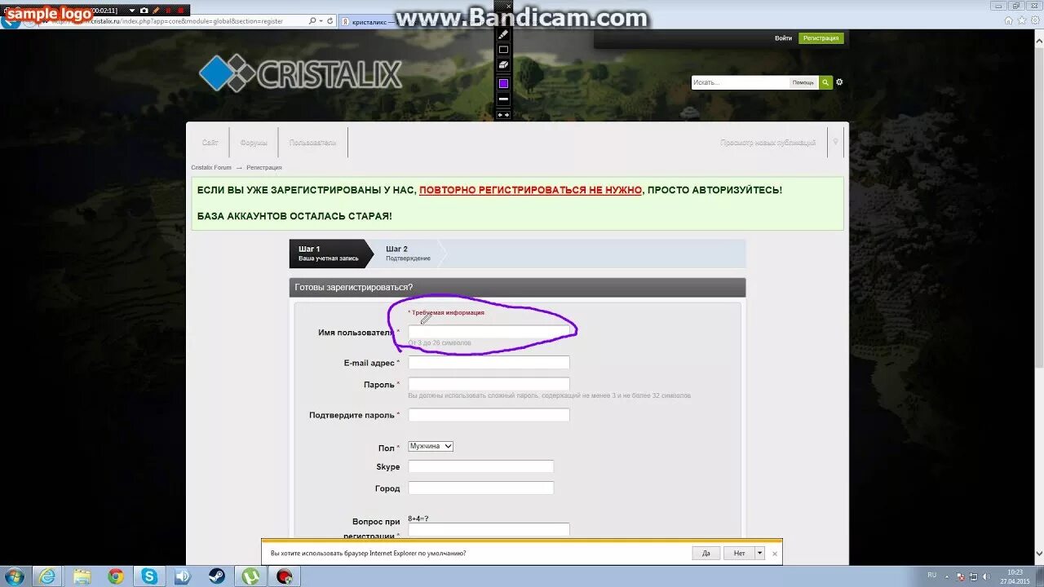Click the refresh icon in the address bar
The width and height of the screenshot is (1044, 587).
pos(330,21)
